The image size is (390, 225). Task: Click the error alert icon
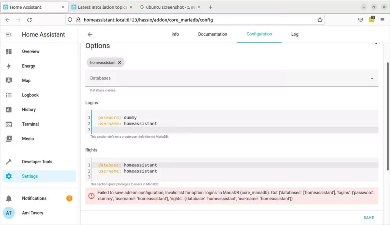coord(91,196)
